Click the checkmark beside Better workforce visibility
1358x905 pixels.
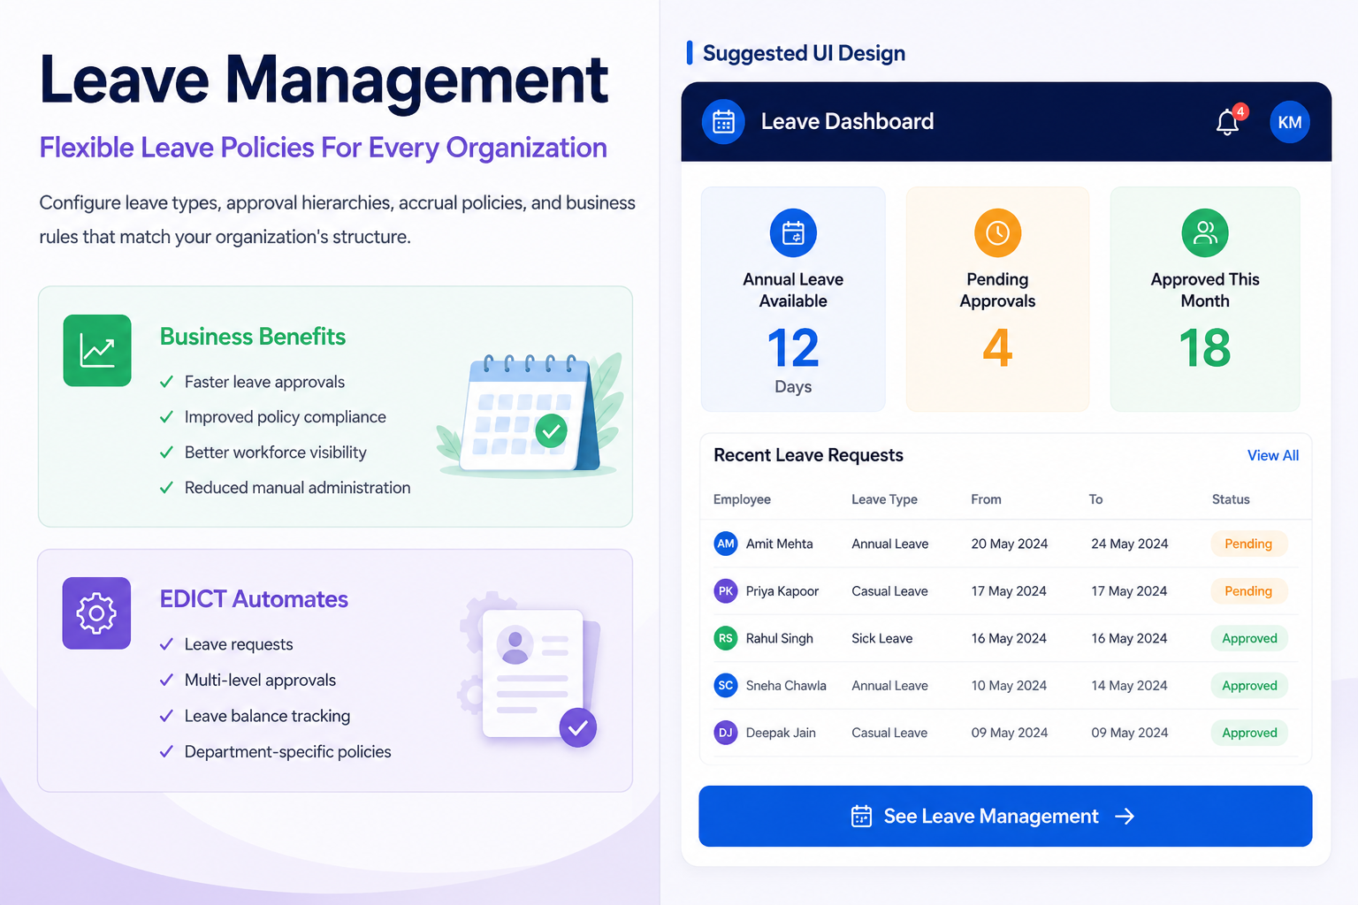166,452
